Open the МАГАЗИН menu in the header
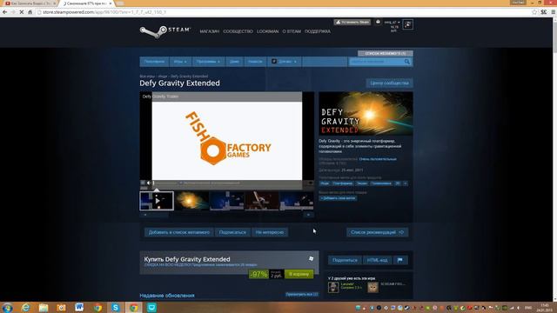Image resolution: width=557 pixels, height=313 pixels. (x=210, y=31)
